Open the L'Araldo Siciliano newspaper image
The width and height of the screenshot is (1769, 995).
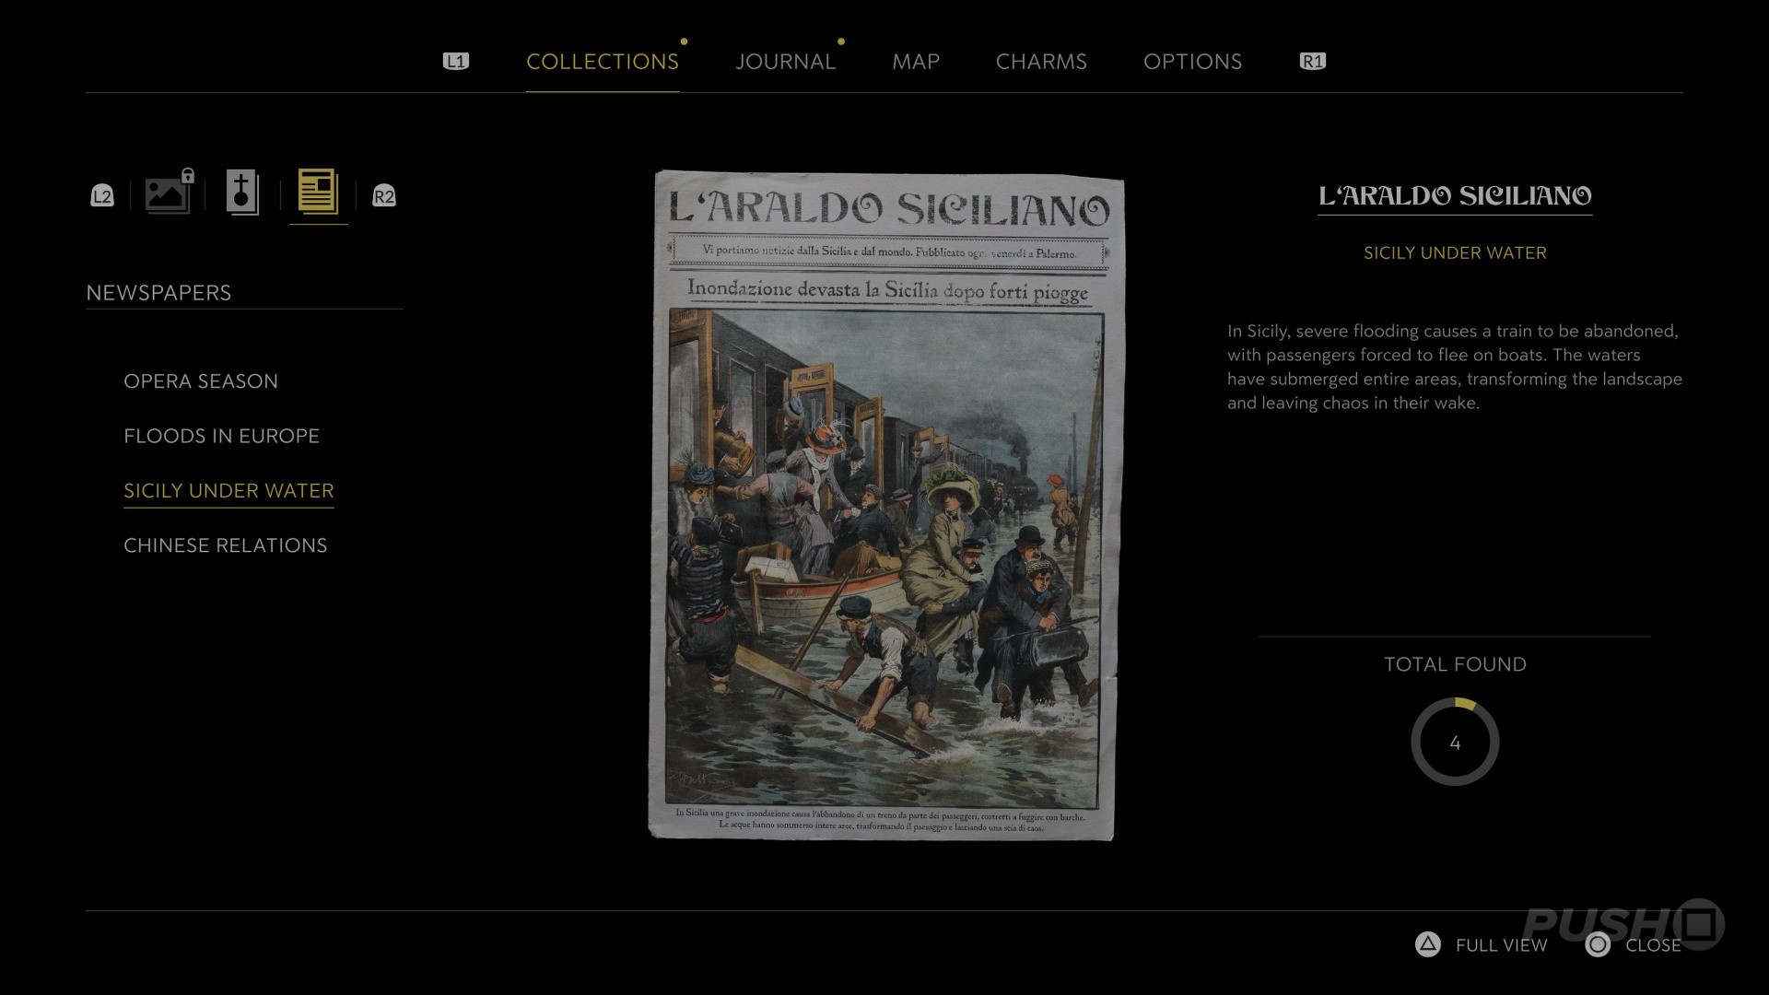click(886, 505)
